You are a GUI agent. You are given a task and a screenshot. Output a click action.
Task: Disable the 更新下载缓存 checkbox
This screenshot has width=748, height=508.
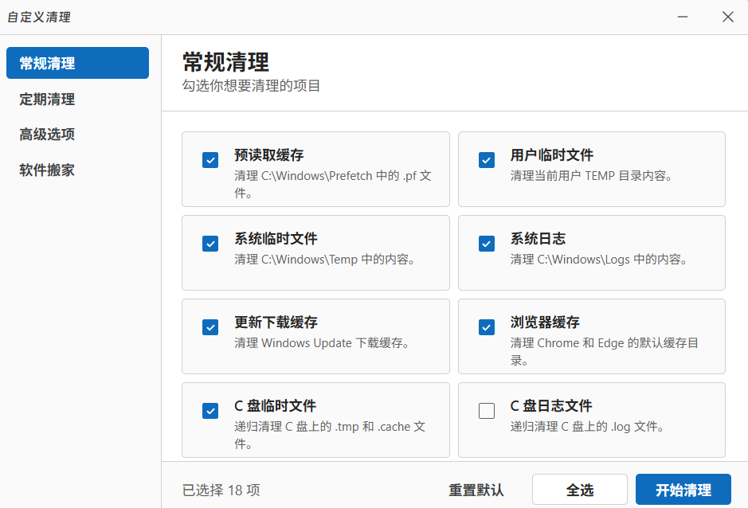click(210, 327)
